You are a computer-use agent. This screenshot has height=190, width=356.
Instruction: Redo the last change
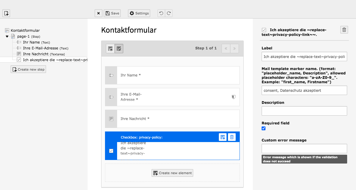click(x=169, y=13)
